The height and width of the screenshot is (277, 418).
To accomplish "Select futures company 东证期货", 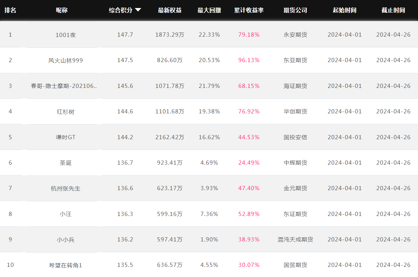I will [295, 214].
